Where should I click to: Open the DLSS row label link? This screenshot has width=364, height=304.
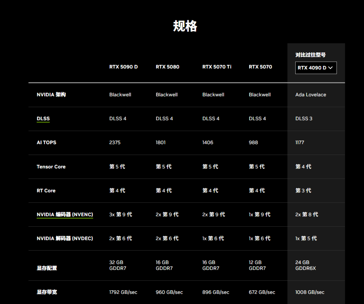coord(43,118)
